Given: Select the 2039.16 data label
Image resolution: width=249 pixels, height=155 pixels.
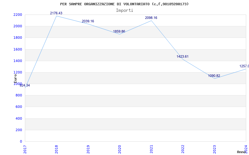Looking at the screenshot, I should (x=88, y=21).
